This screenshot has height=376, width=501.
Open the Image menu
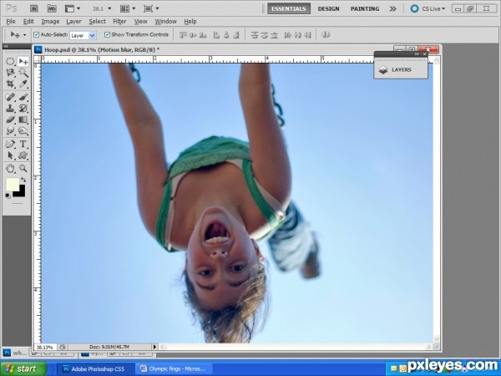(x=50, y=22)
